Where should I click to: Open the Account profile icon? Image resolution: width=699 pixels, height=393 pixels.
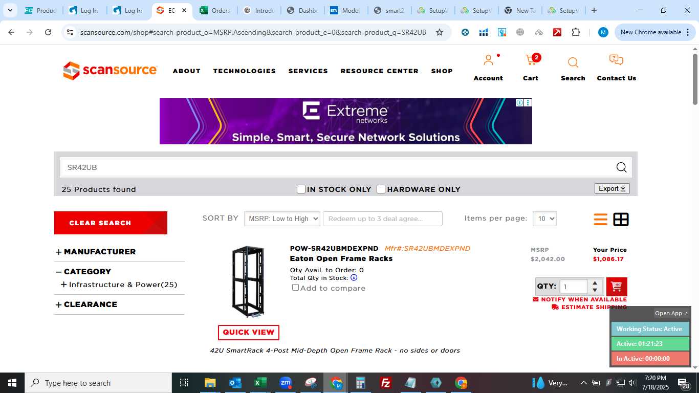(488, 60)
